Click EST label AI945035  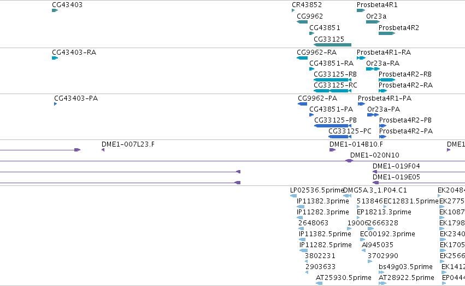377,245
